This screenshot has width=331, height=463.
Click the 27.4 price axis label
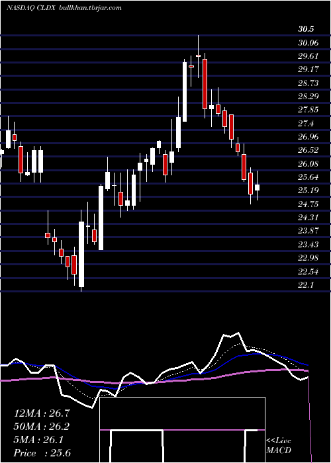tap(306, 124)
